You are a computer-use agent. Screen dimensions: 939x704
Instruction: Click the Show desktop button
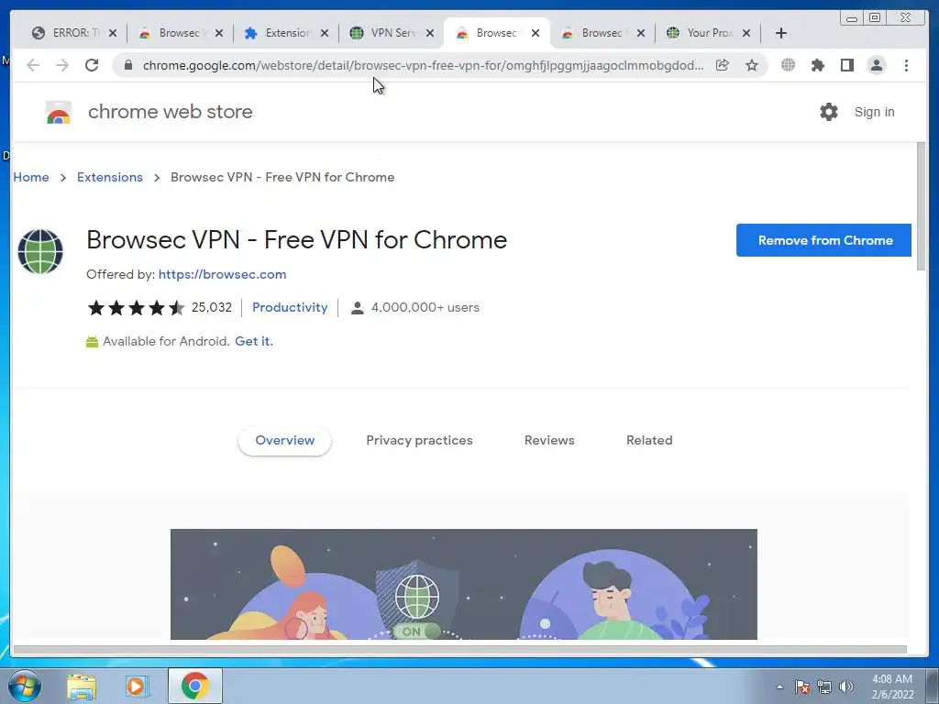coord(933,686)
